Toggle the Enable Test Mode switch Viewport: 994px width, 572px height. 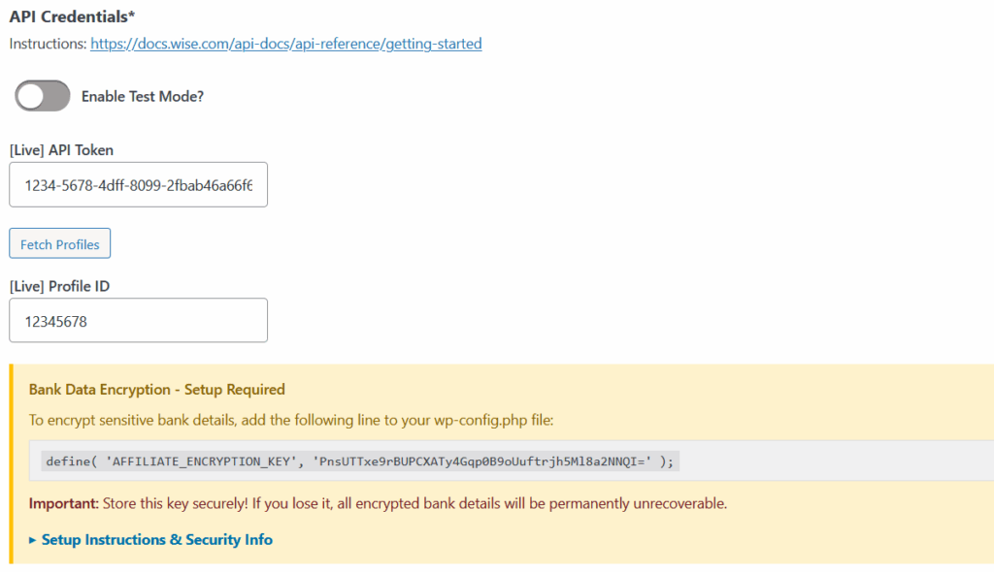point(43,96)
